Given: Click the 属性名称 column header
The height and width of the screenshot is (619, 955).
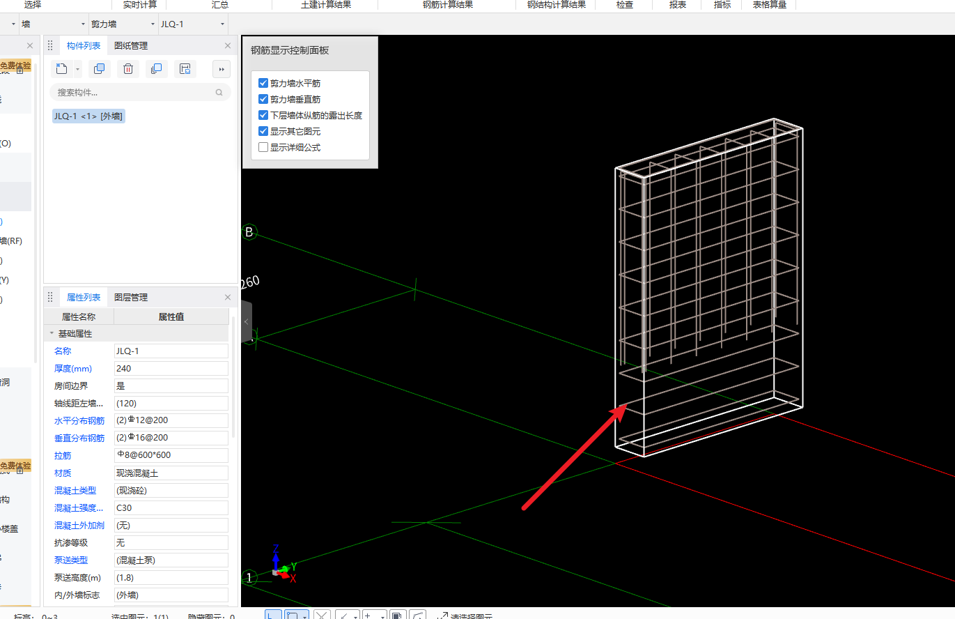Looking at the screenshot, I should pos(79,316).
